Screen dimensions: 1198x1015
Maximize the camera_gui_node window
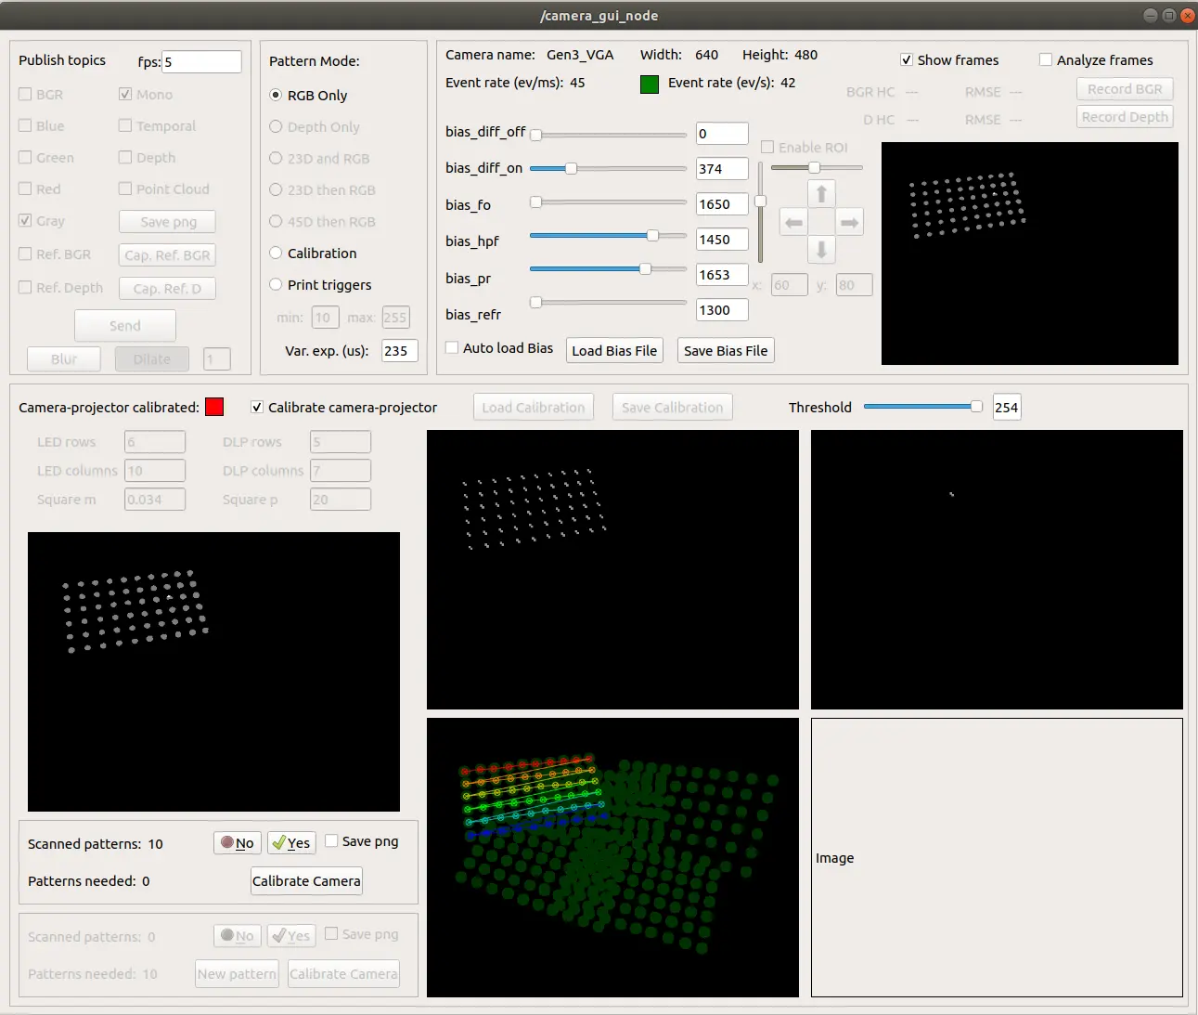point(1168,15)
